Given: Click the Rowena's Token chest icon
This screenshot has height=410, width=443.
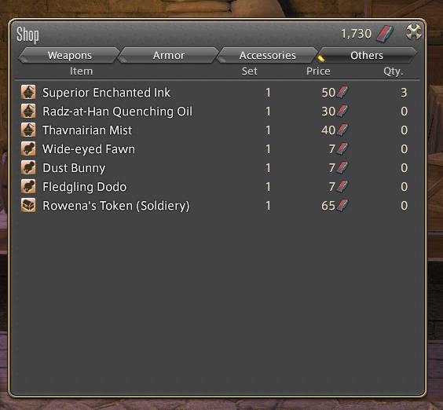Looking at the screenshot, I should tap(28, 206).
